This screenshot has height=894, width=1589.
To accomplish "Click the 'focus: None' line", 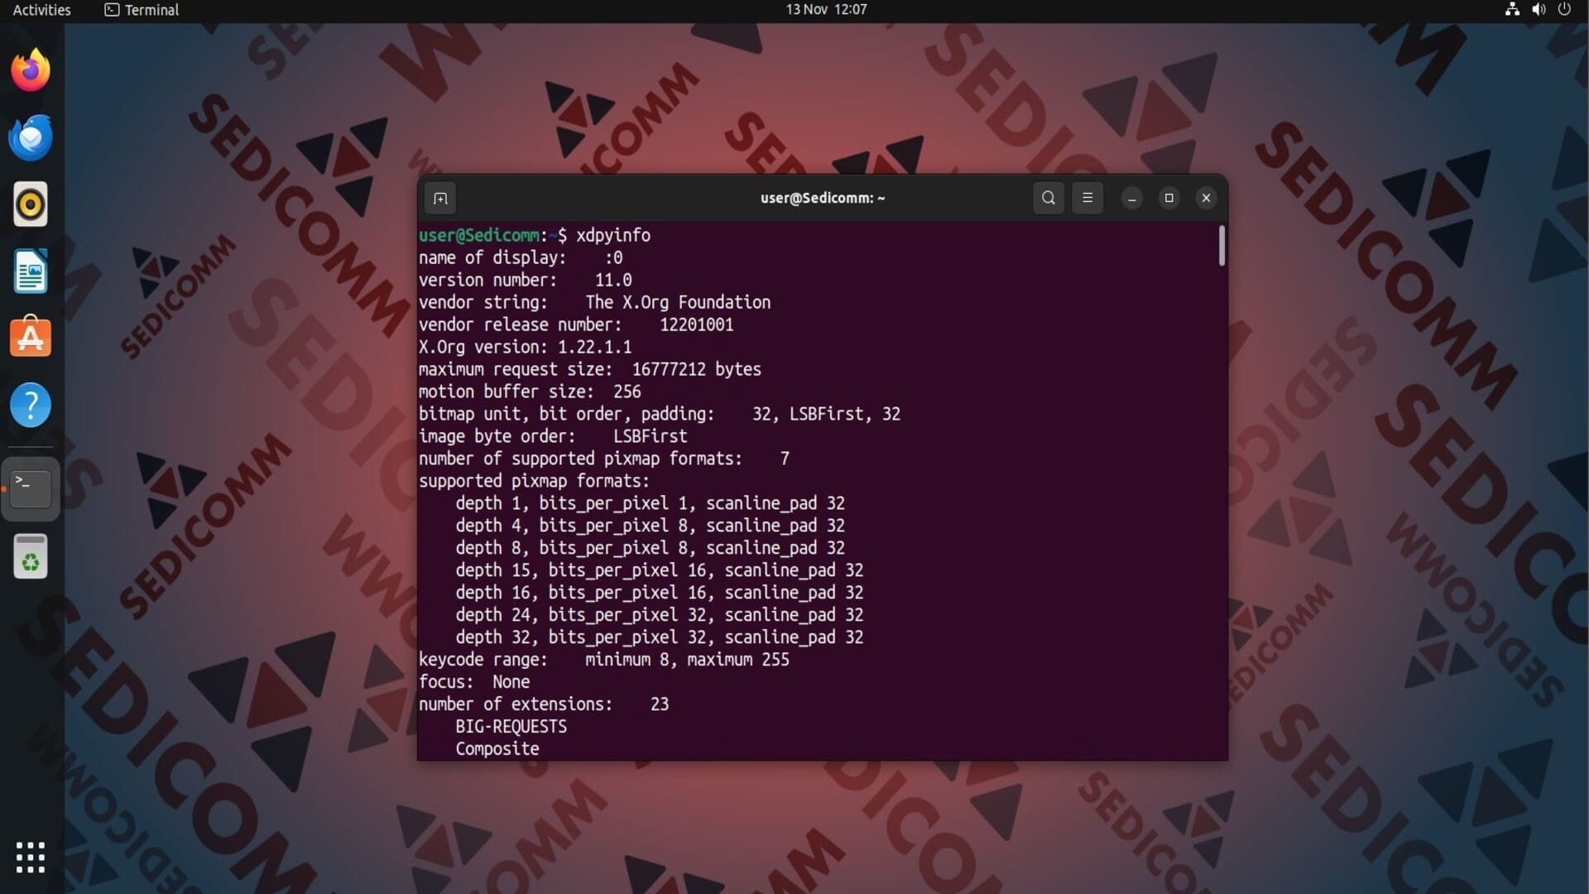I will click(474, 682).
